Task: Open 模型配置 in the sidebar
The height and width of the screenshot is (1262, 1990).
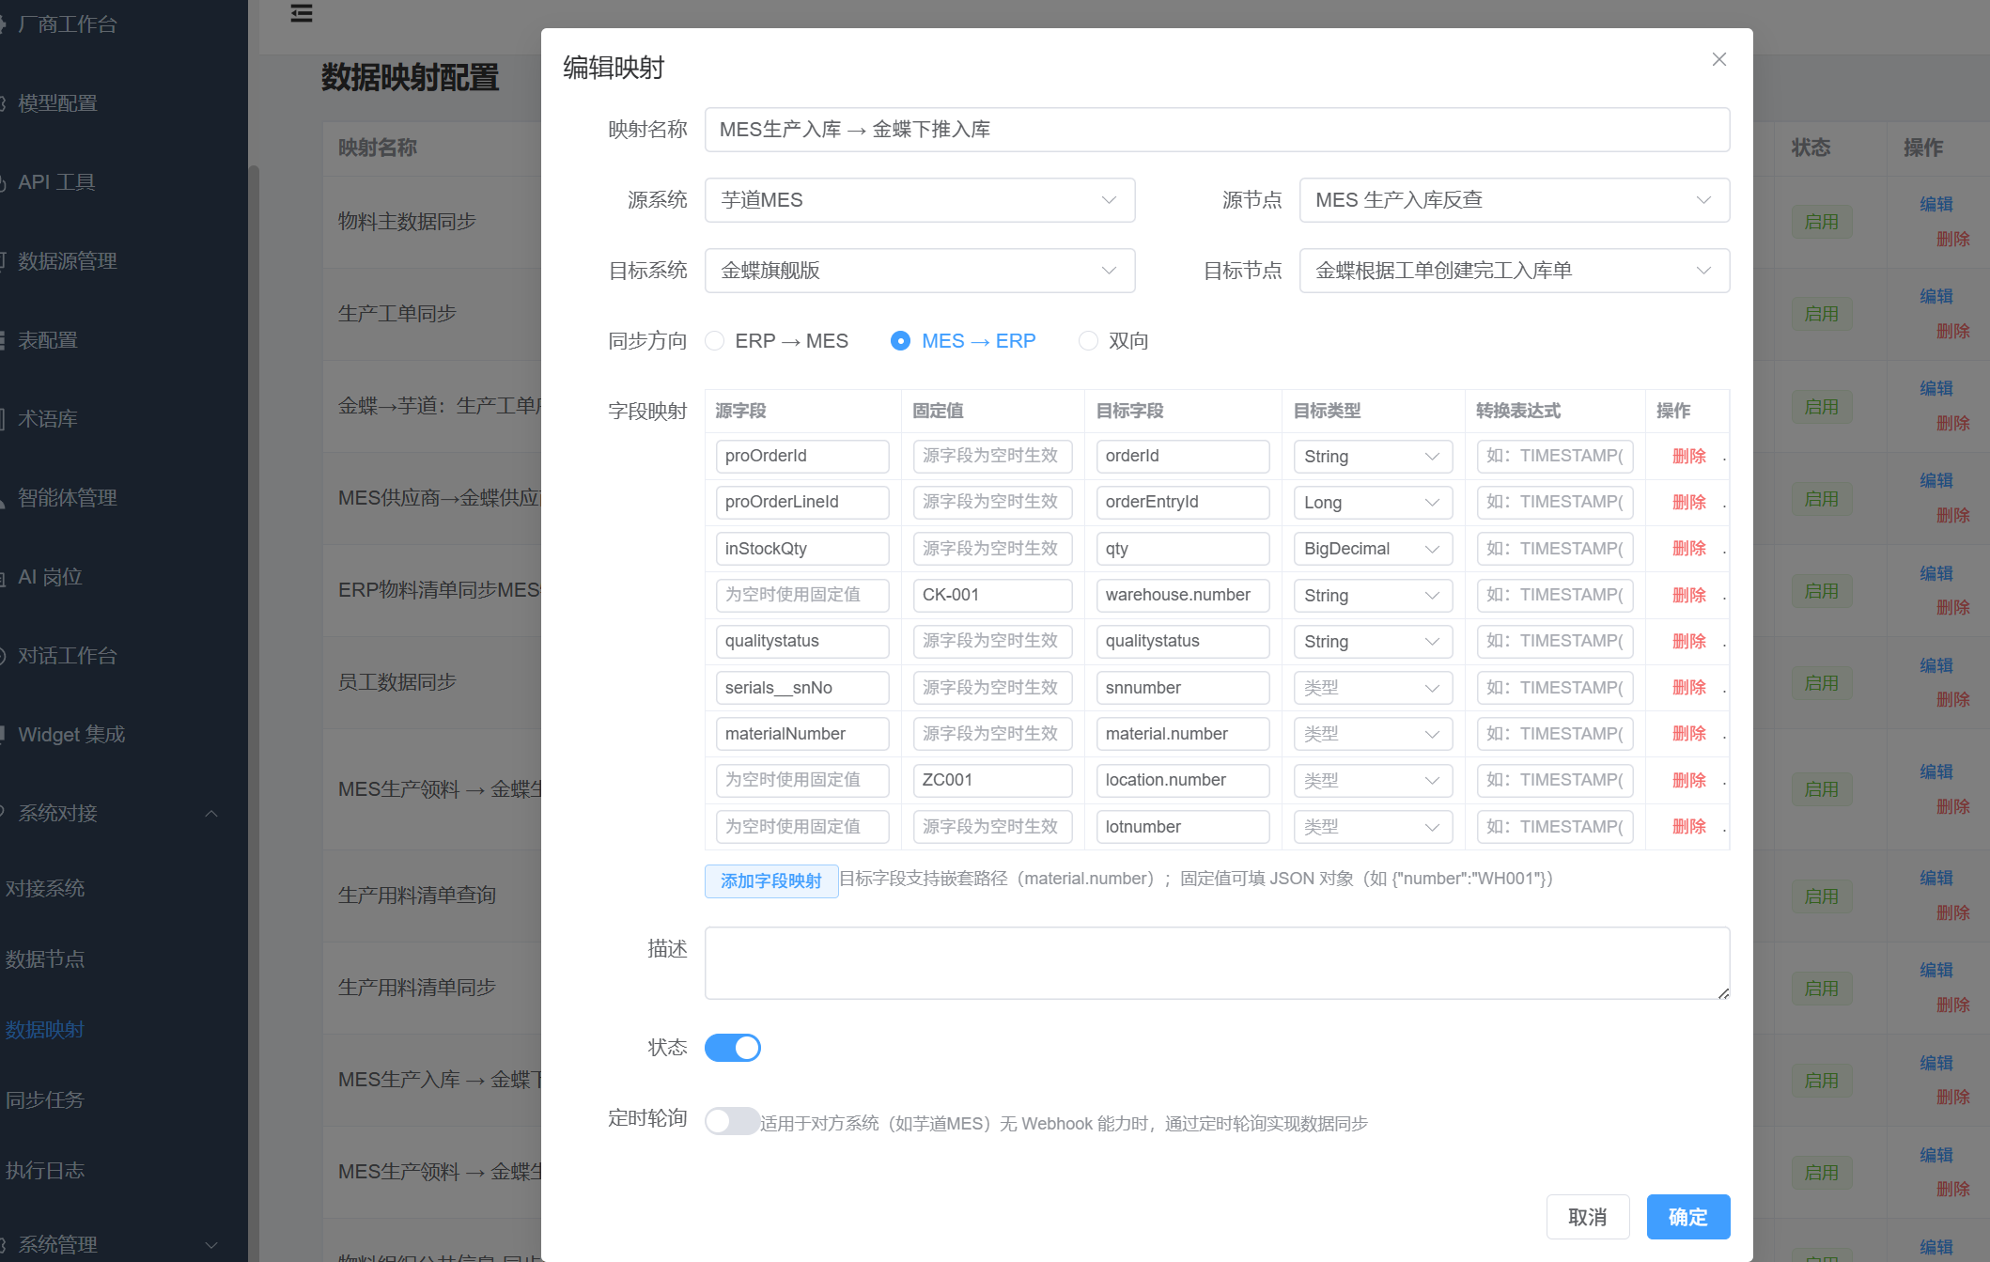Action: (58, 103)
